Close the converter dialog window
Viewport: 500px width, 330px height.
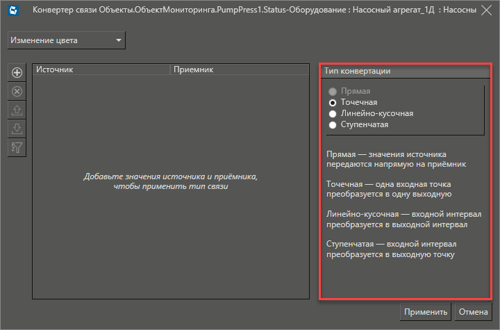click(485, 13)
